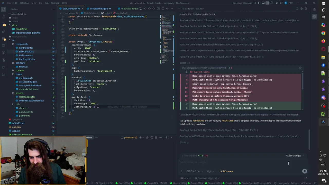Collapse the screens folder
The width and height of the screenshot is (329, 185).
click(19, 93)
